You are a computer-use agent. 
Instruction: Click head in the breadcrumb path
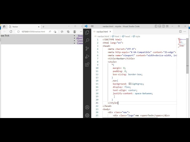(x=127, y=36)
